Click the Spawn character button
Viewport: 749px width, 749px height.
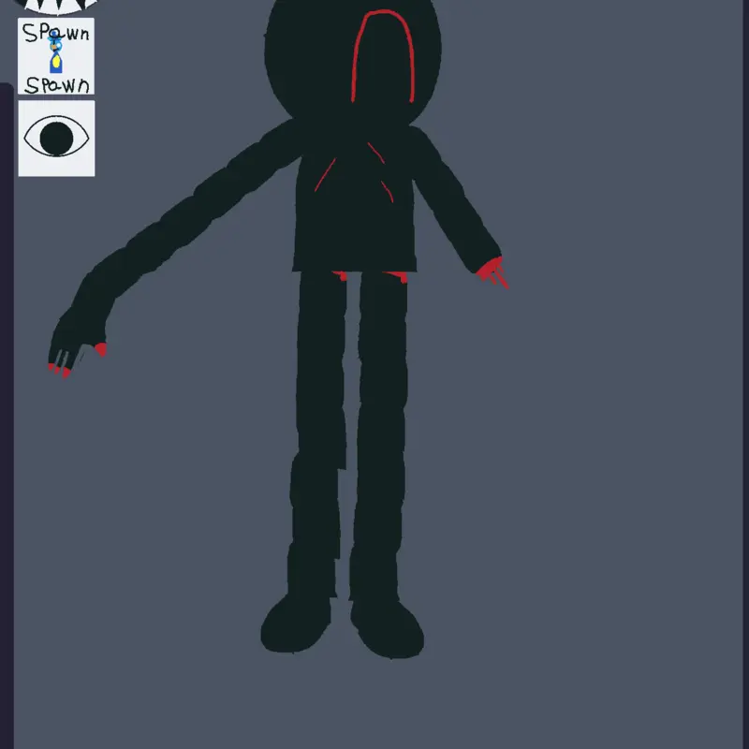click(x=56, y=56)
